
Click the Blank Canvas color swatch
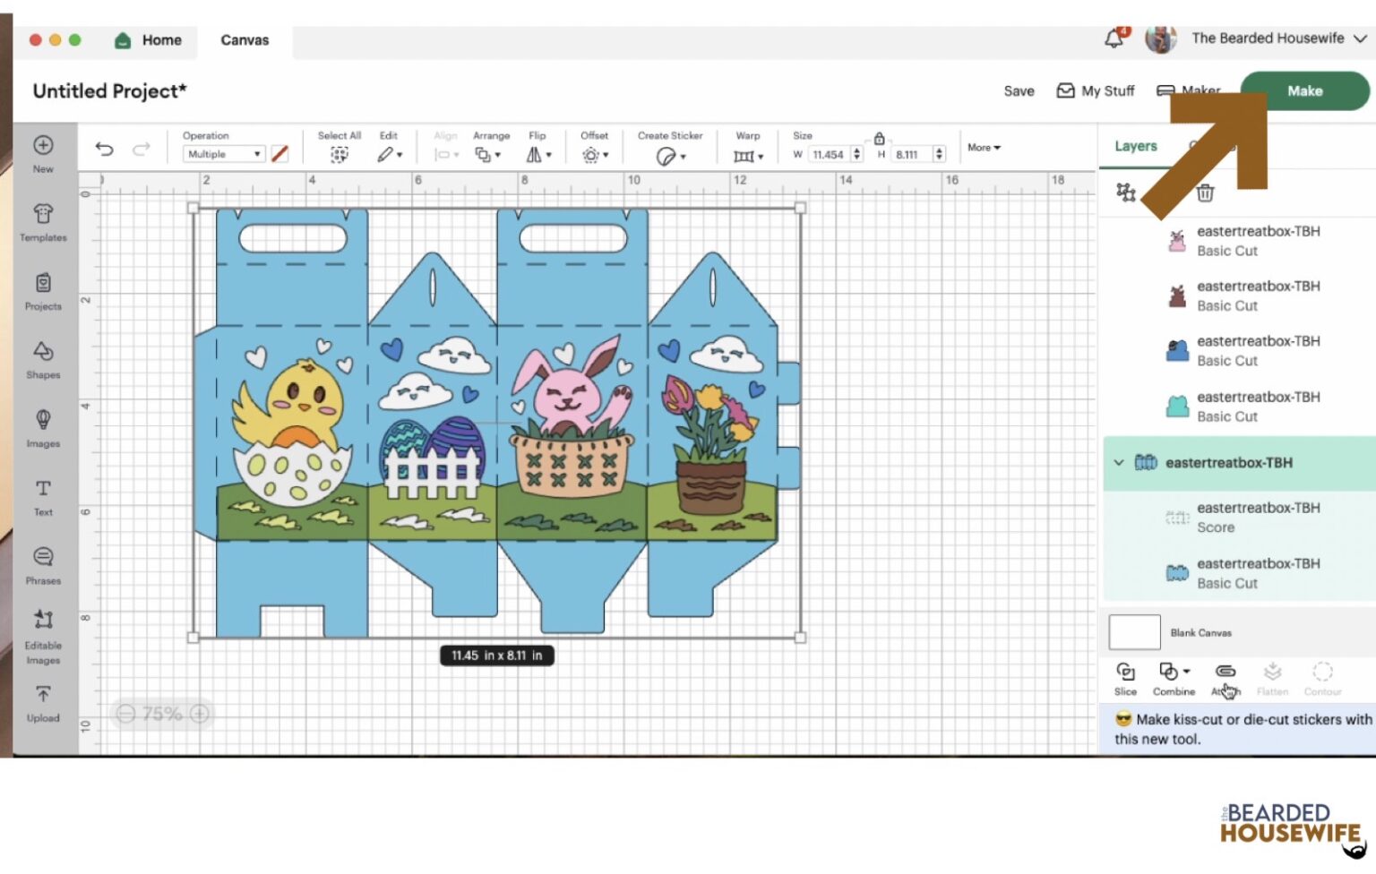point(1134,632)
